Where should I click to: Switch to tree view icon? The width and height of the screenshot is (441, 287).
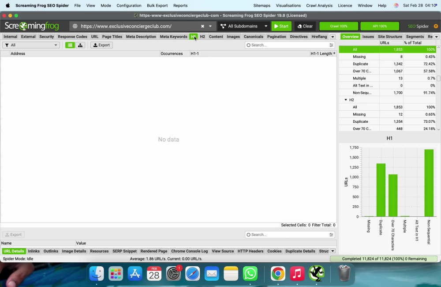[x=80, y=45]
